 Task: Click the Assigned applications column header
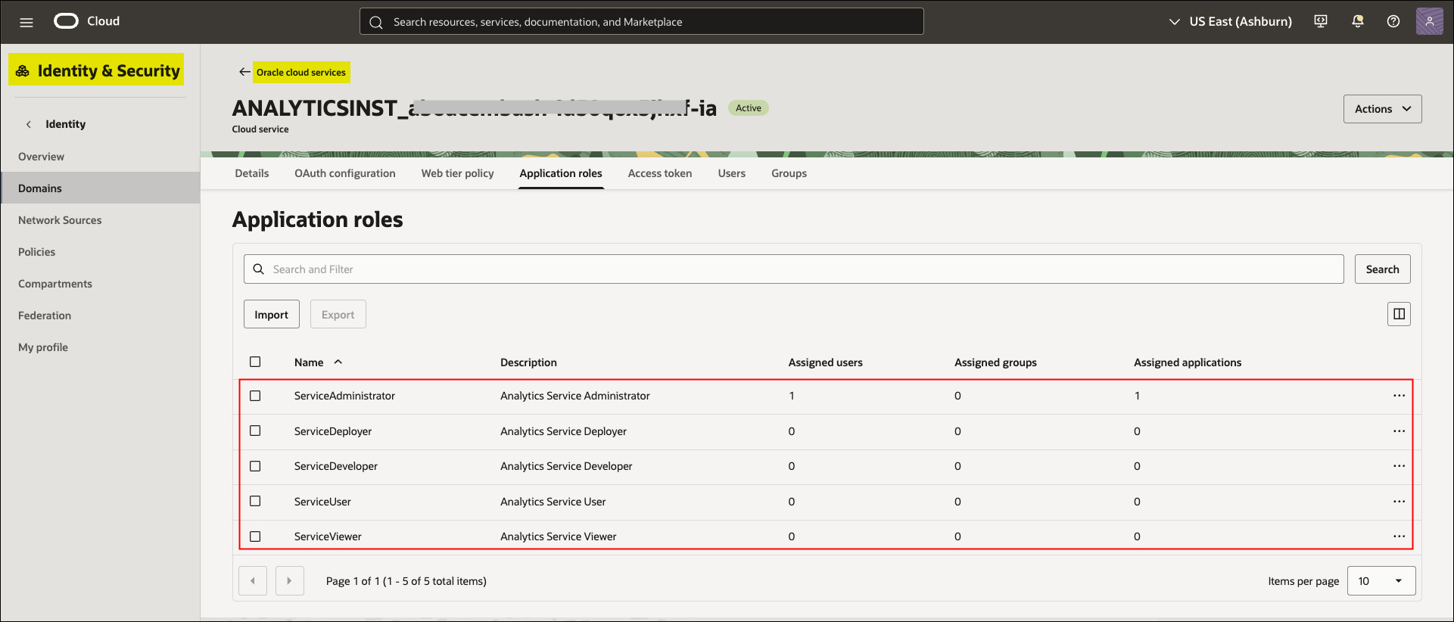[1188, 362]
